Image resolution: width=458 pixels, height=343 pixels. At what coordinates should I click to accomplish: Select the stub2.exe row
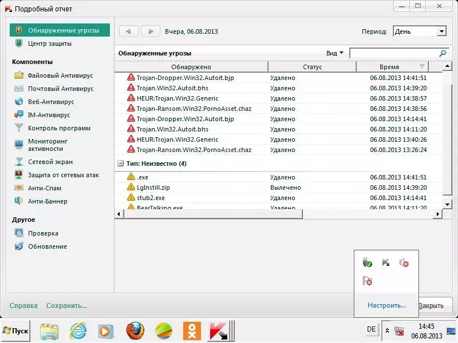(x=279, y=198)
